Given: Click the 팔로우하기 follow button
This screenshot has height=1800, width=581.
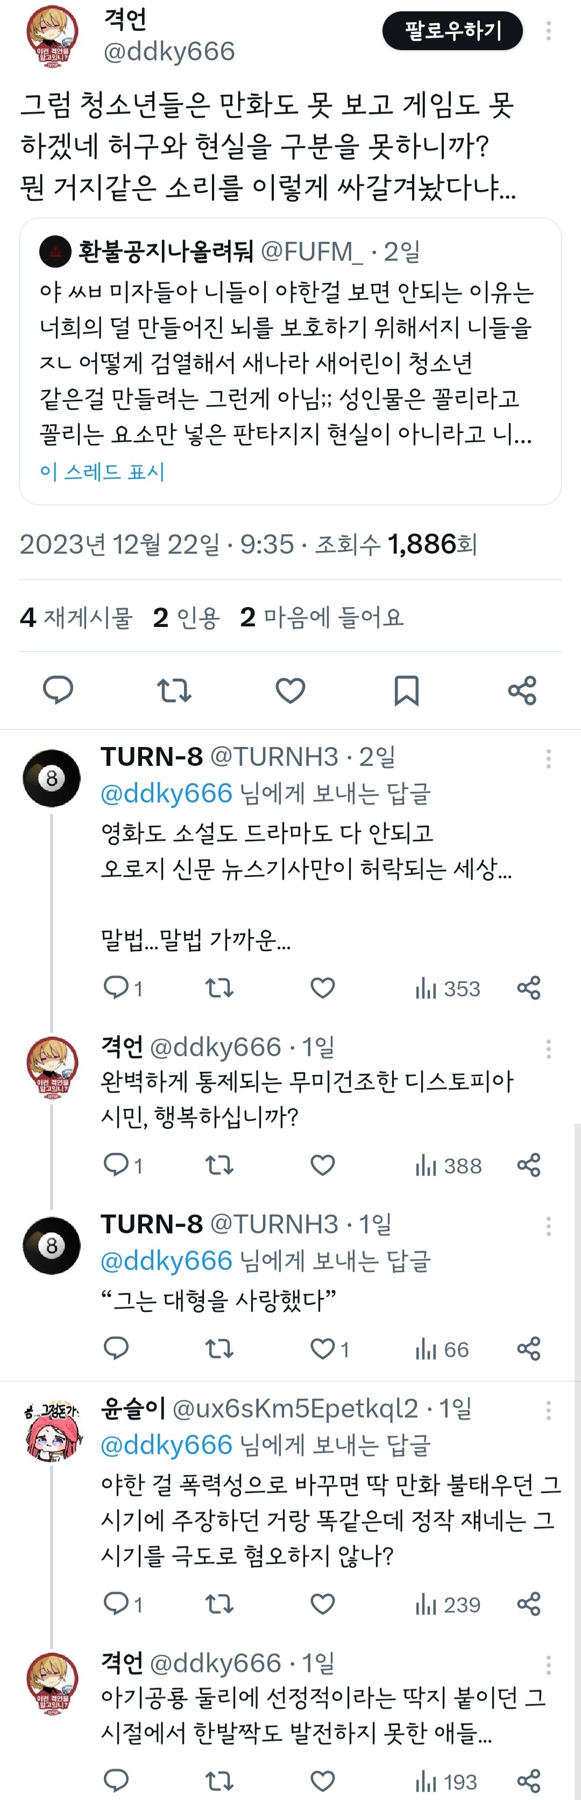Looking at the screenshot, I should coord(452,31).
